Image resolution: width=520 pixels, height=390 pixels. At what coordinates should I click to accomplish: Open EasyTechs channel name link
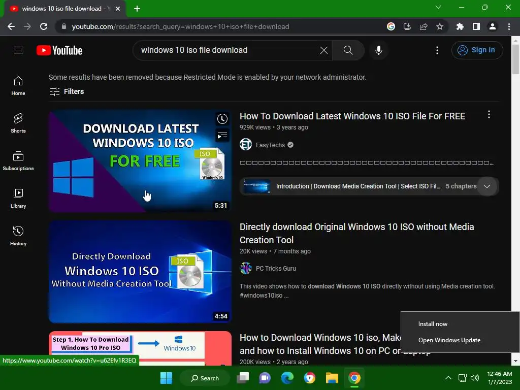[x=270, y=145]
